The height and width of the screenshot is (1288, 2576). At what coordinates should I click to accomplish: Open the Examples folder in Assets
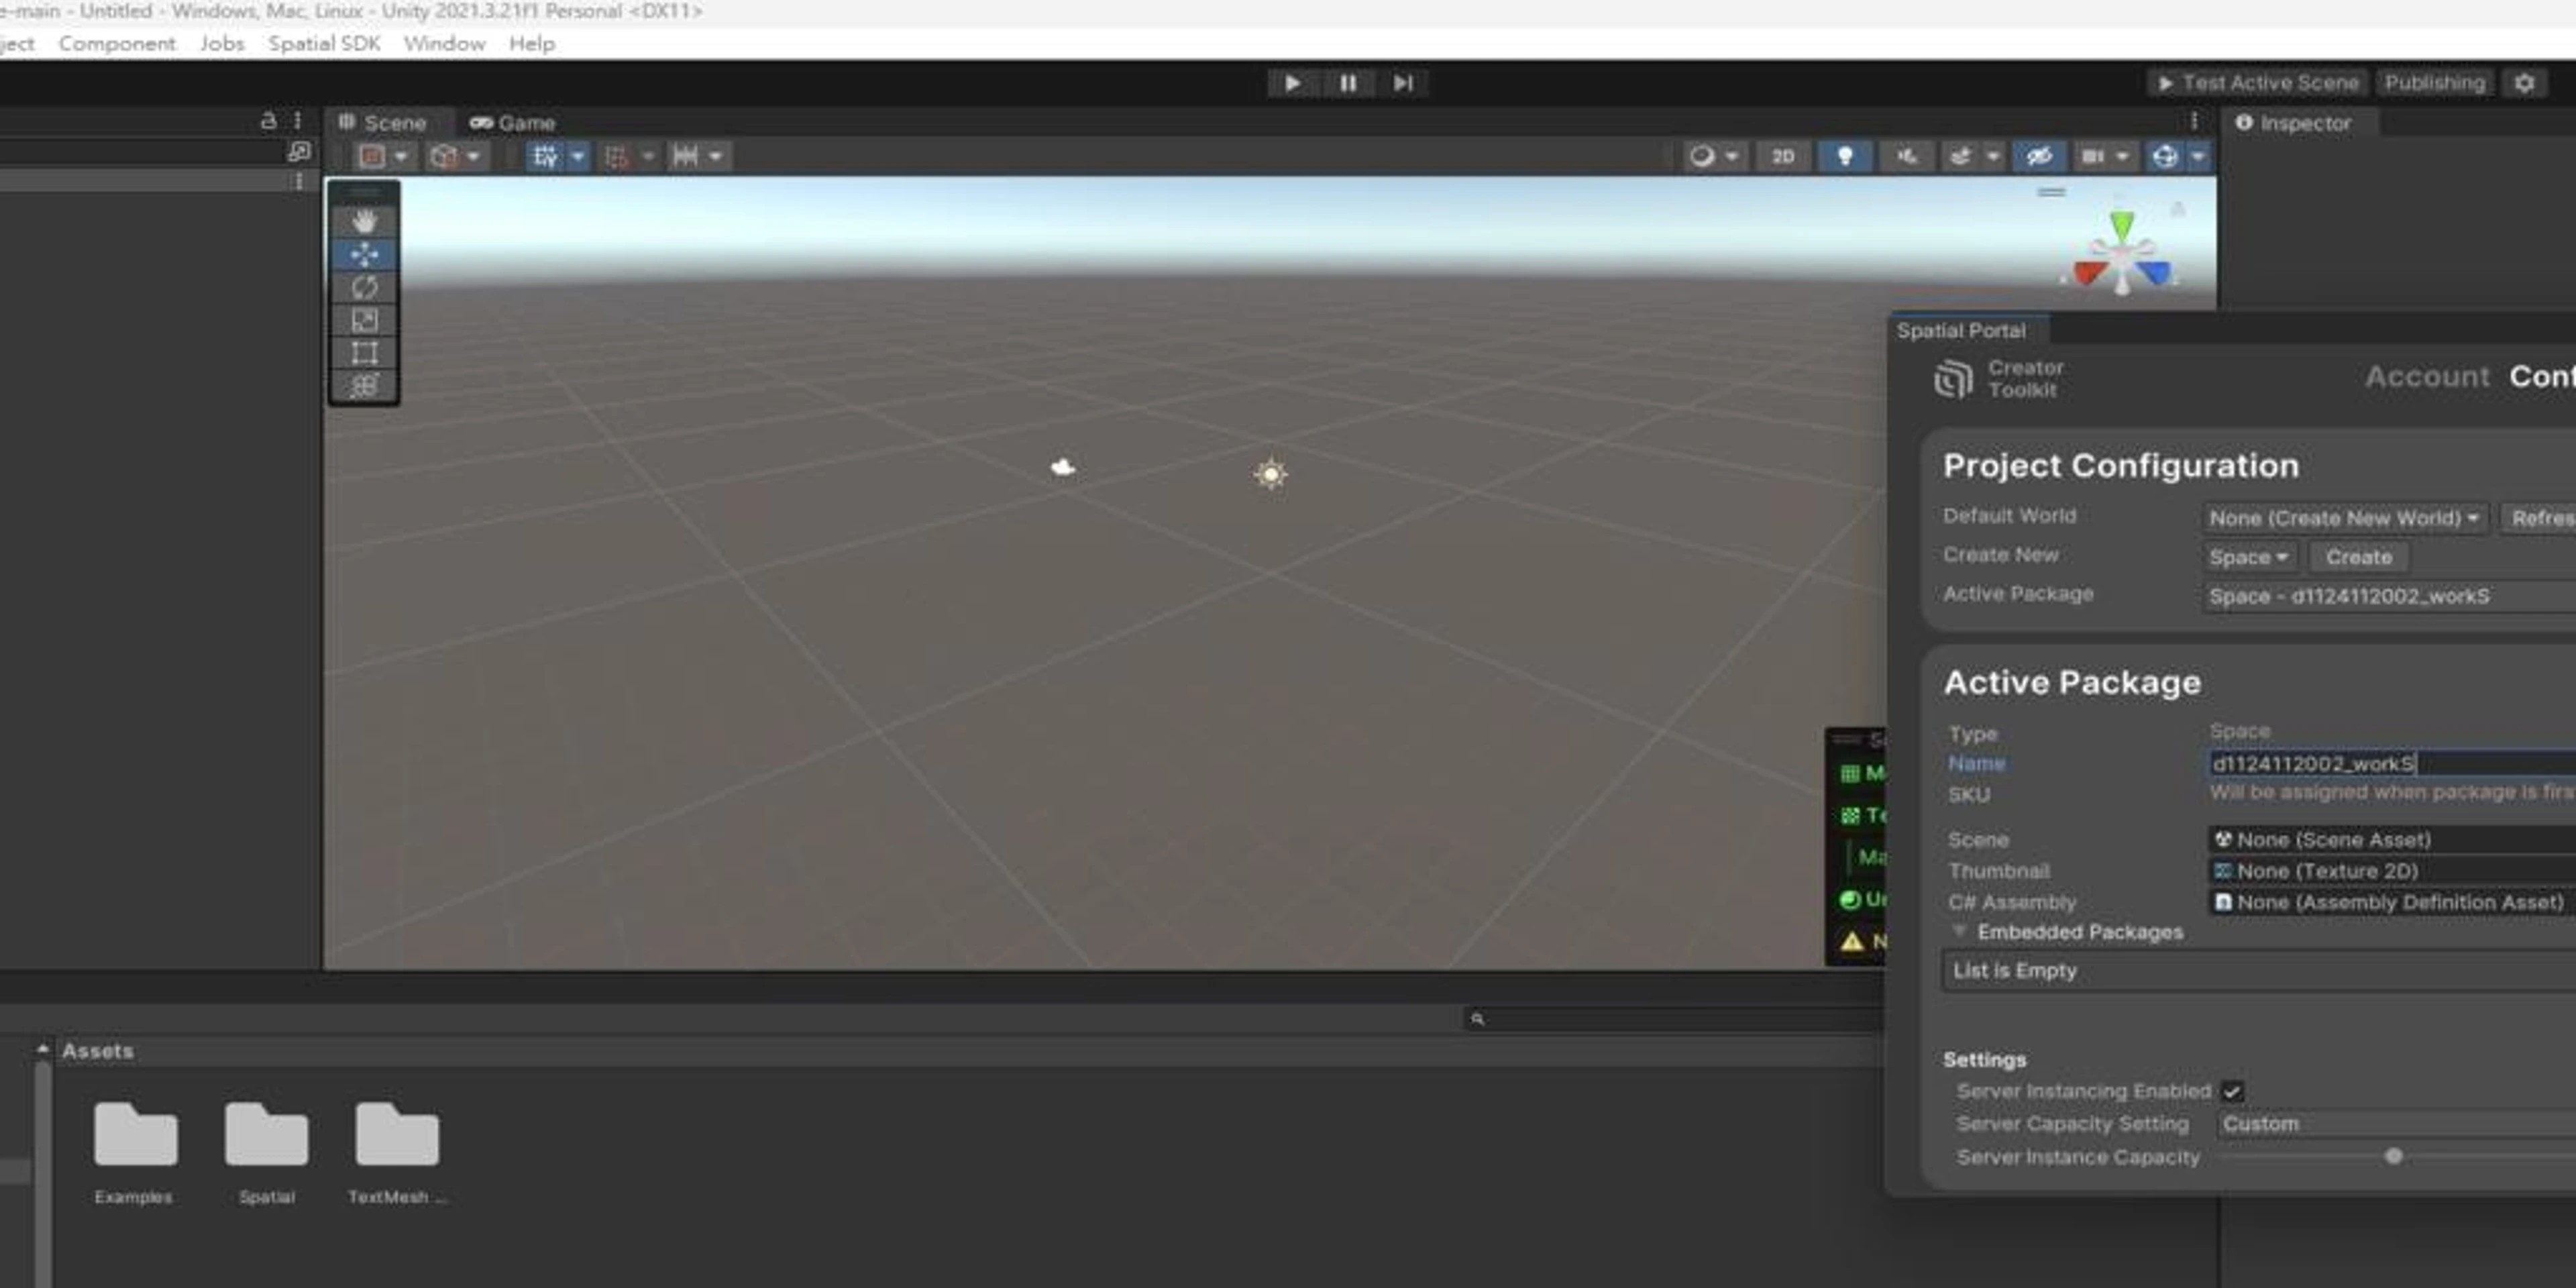[135, 1153]
